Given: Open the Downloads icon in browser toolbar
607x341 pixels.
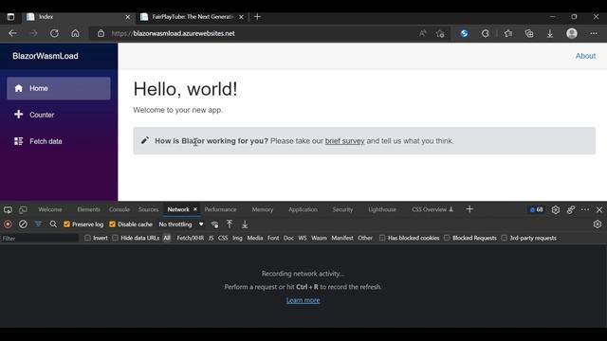Looking at the screenshot, I should click(550, 34).
